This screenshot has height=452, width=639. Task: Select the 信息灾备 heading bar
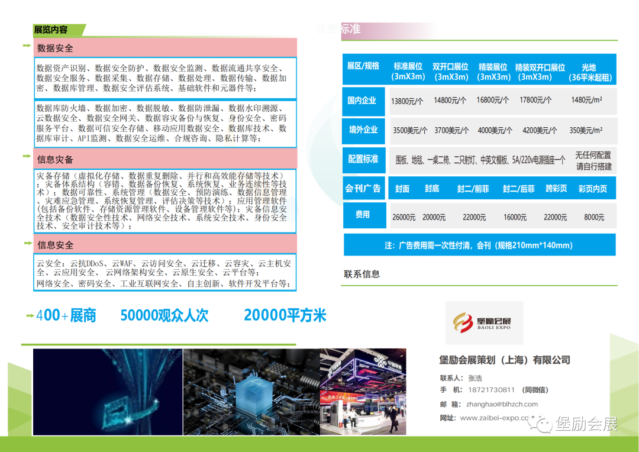[164, 159]
